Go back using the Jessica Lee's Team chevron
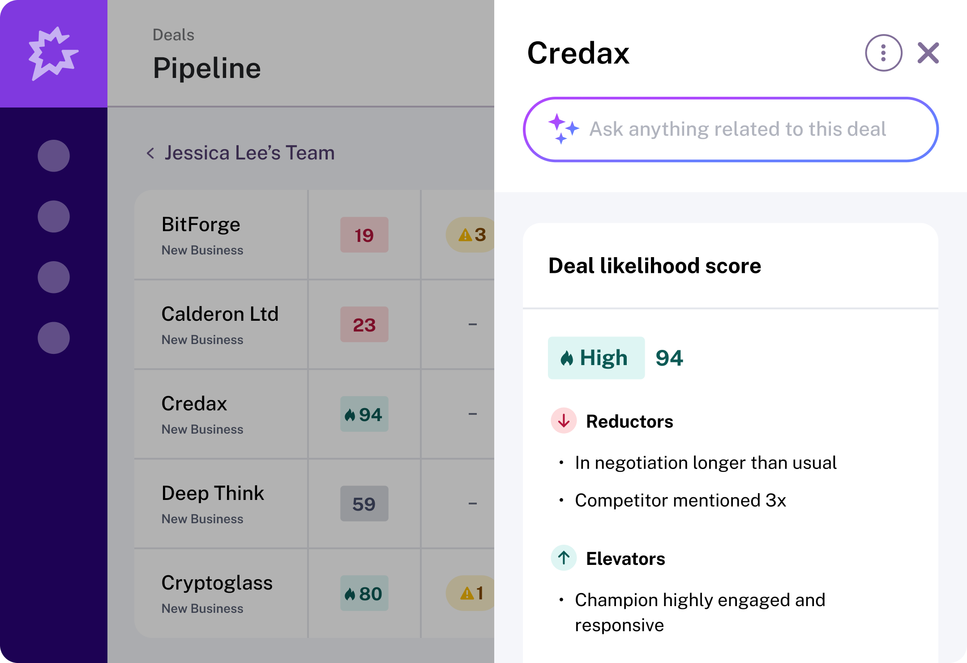Viewport: 967px width, 663px height. [x=151, y=153]
